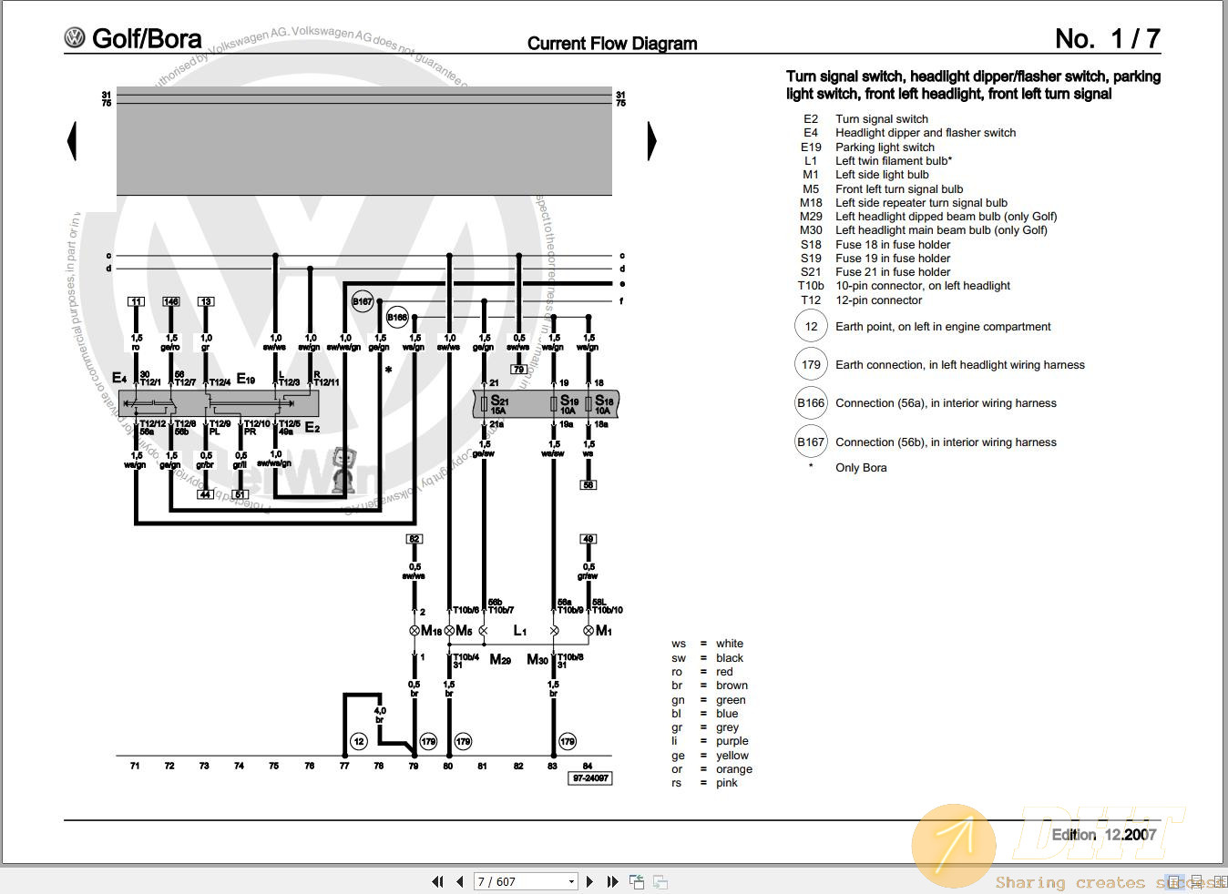Click the 'No. 1 / 7' diagram number

1108,38
